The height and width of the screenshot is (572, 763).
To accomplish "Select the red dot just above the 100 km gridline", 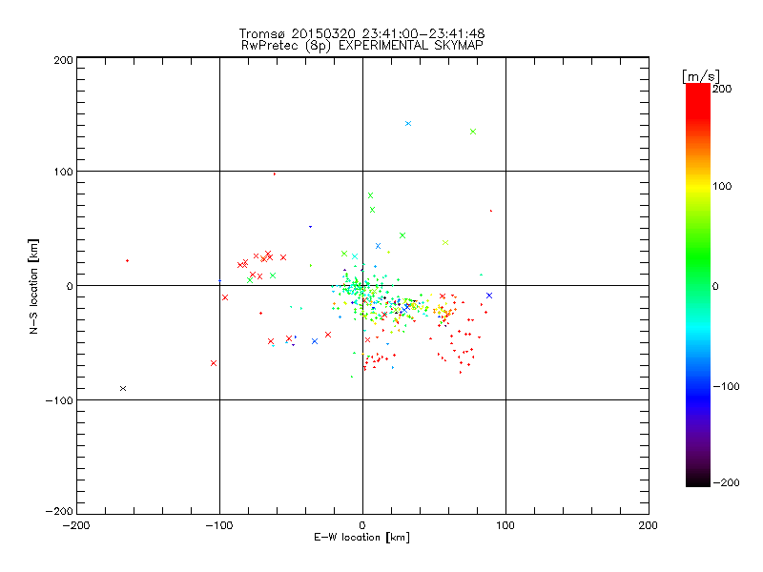I will tap(275, 174).
